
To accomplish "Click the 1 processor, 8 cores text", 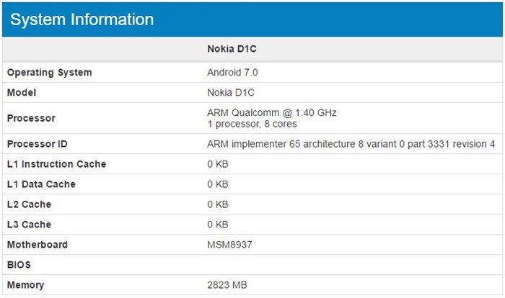I will [x=252, y=124].
